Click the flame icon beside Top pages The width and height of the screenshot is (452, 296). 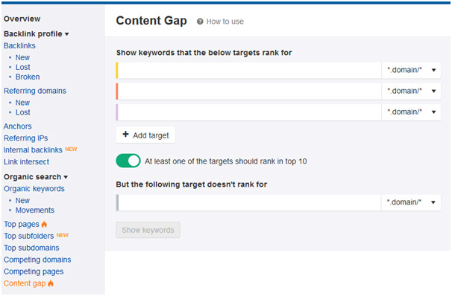44,224
